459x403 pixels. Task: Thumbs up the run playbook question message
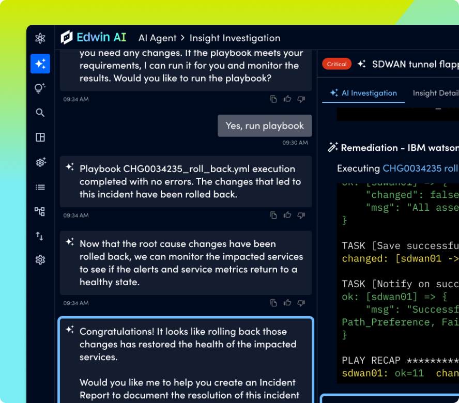[x=287, y=99]
